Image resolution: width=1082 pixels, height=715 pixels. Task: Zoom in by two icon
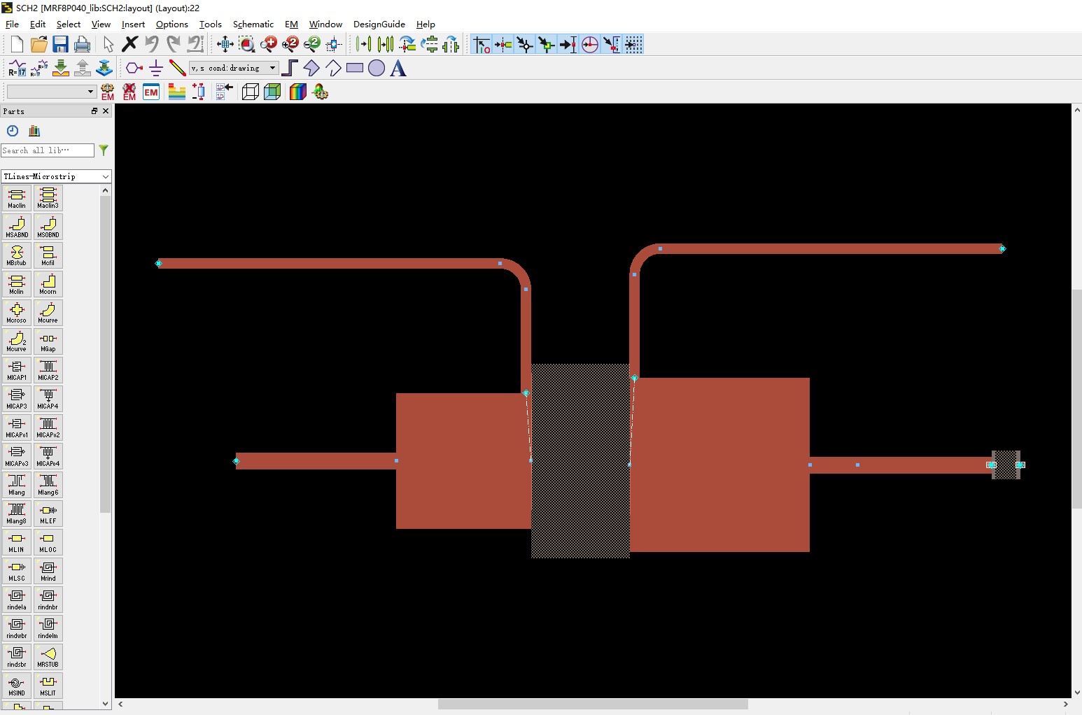tap(290, 45)
